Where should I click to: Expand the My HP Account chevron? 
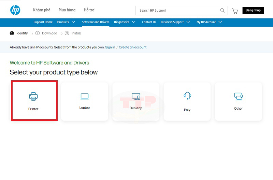(x=220, y=22)
